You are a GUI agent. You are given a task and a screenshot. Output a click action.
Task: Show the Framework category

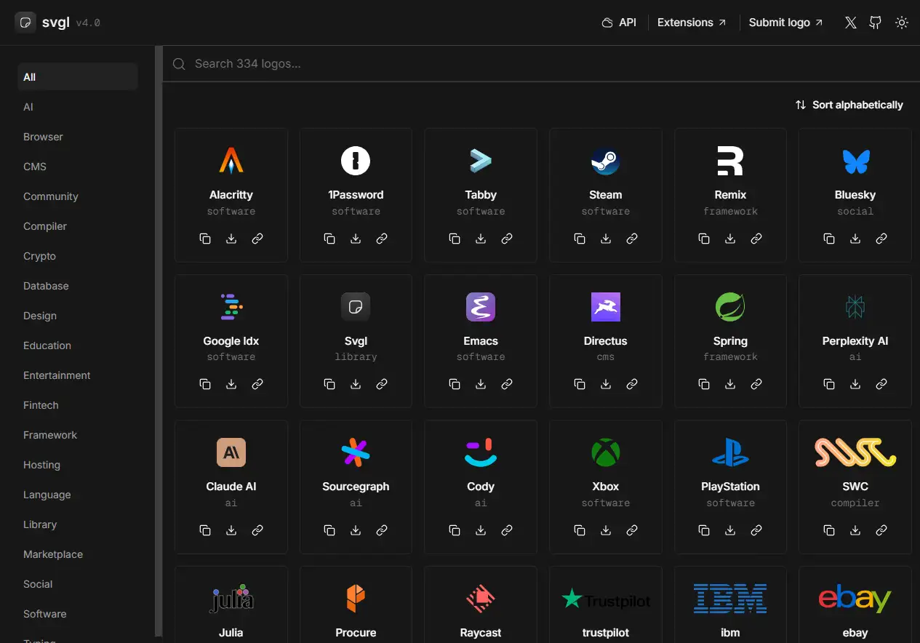78,435
